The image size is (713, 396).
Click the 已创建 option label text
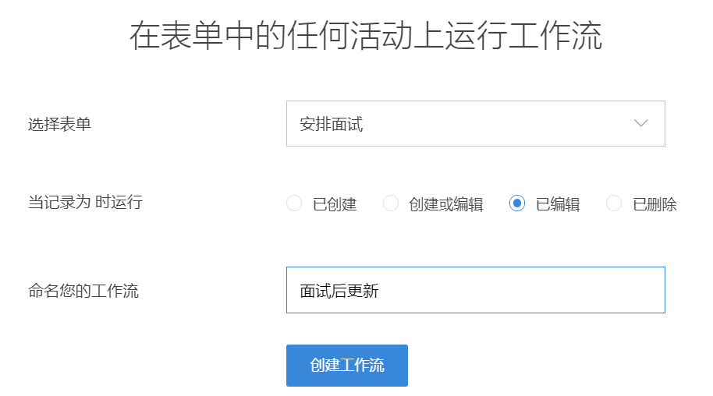(335, 204)
